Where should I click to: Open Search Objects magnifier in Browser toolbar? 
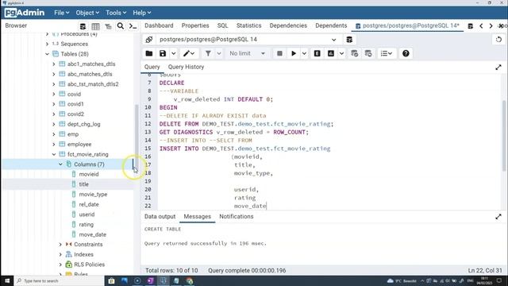[x=121, y=26]
